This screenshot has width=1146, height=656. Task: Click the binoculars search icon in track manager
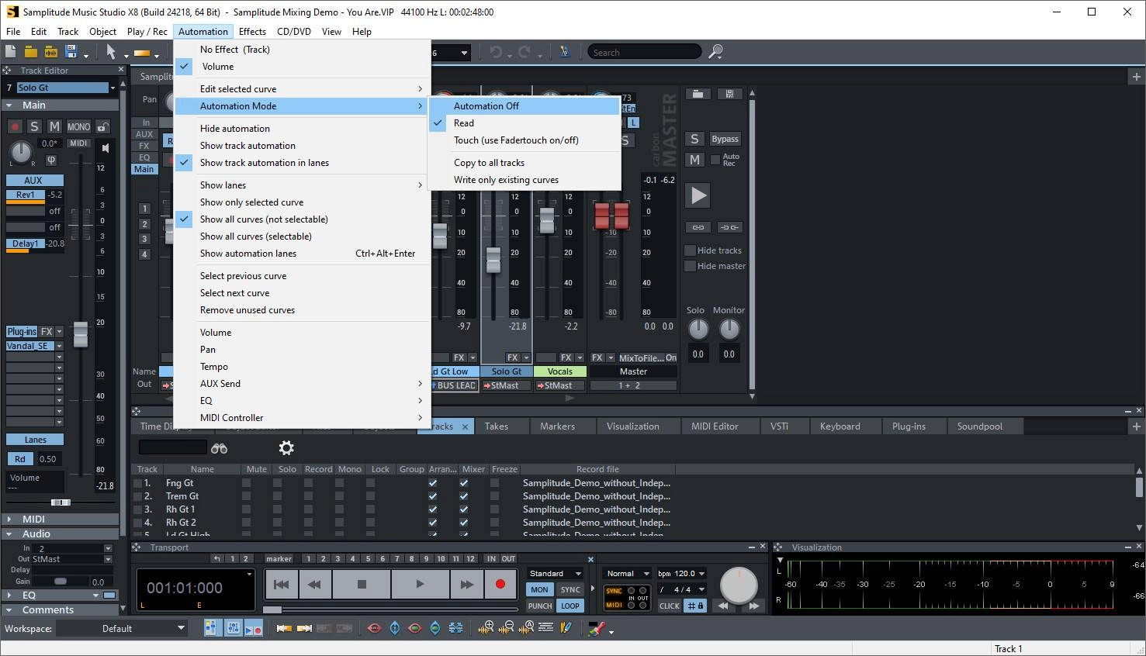pos(219,448)
